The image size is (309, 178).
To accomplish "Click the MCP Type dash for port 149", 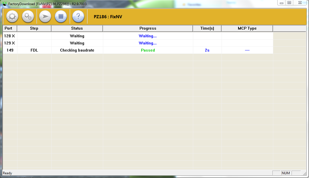I will pyautogui.click(x=247, y=50).
